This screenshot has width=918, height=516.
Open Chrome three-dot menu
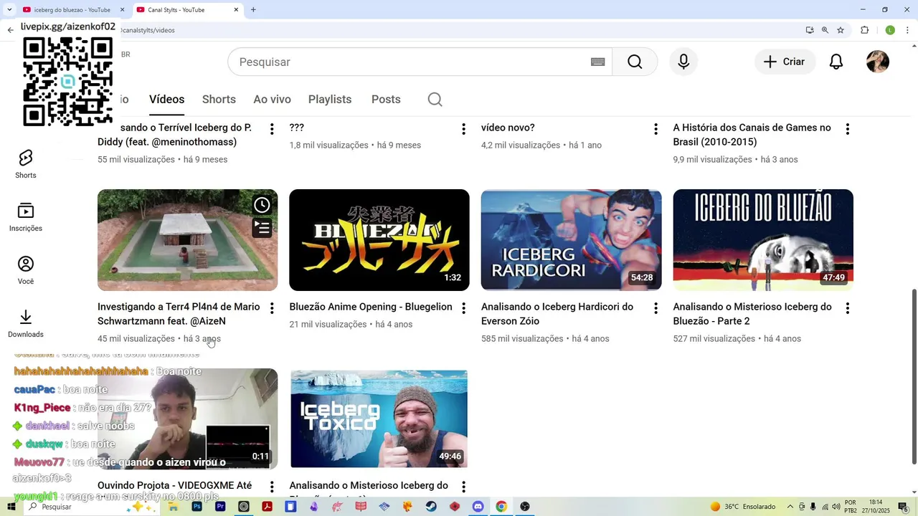[x=908, y=30]
